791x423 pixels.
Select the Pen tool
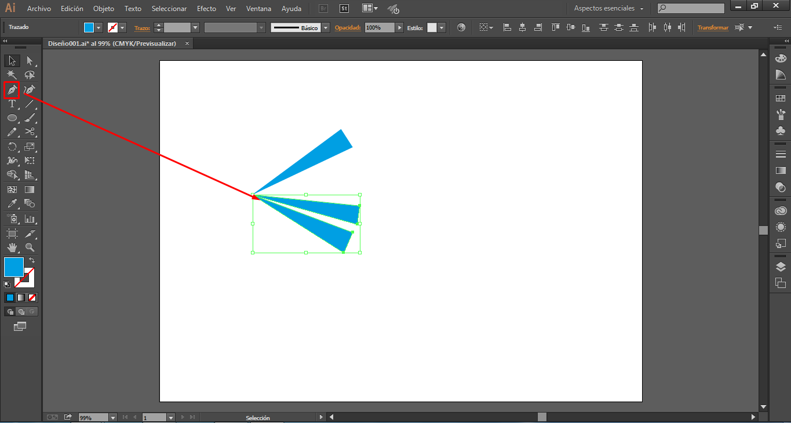click(12, 90)
